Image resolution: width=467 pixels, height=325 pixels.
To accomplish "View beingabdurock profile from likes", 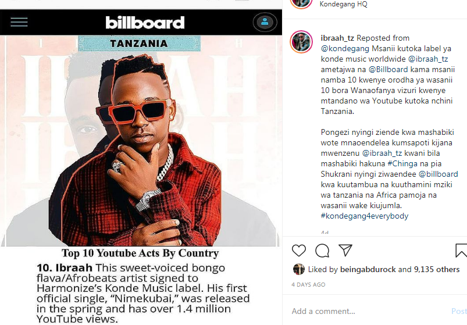I will [x=368, y=269].
